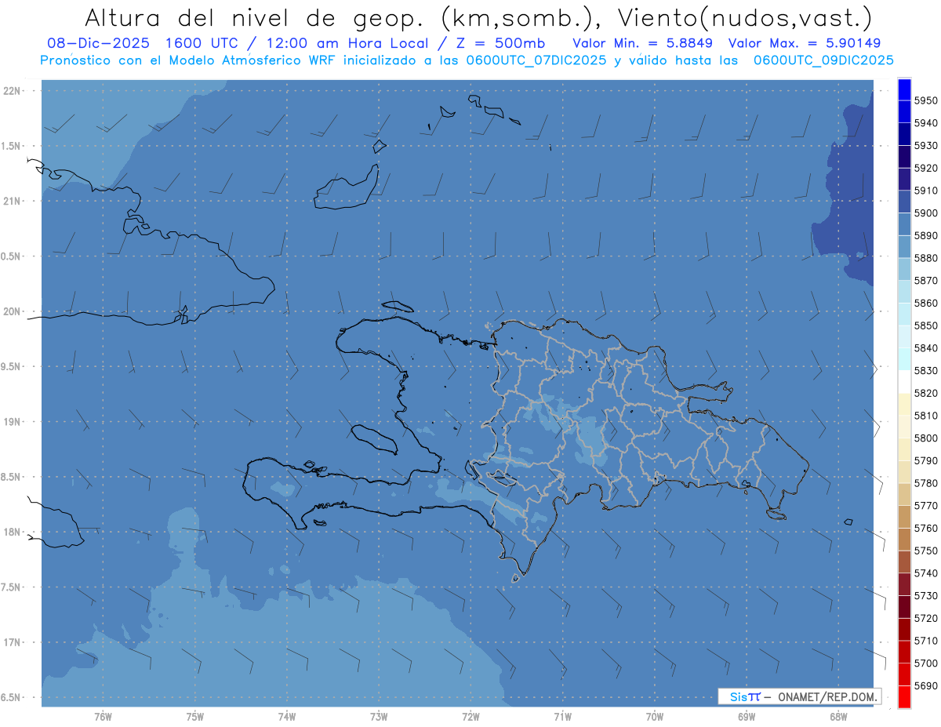The width and height of the screenshot is (941, 727).
Task: Click the colorbar value '5880'
Action: pyautogui.click(x=925, y=258)
